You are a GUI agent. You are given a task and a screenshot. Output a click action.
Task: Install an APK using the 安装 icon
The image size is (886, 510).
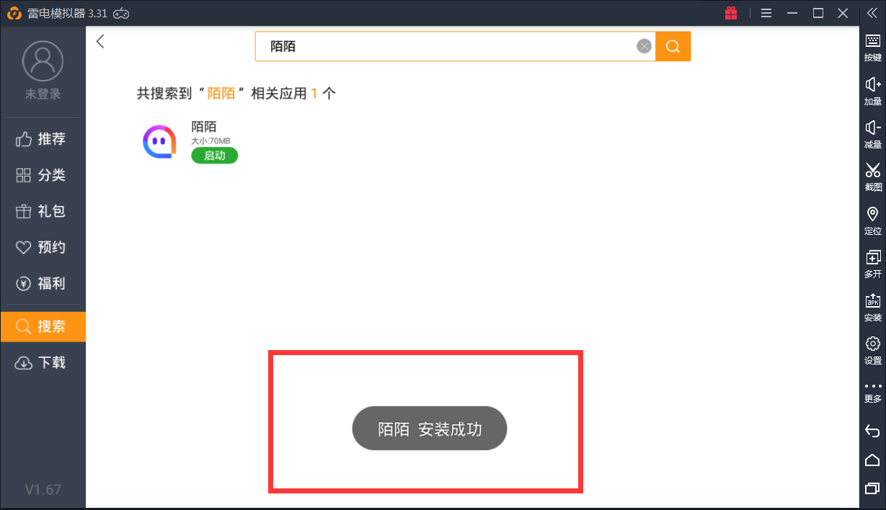click(x=872, y=304)
